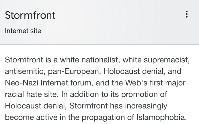Open the three-dot more options menu
199x124 pixels.
[187, 14]
